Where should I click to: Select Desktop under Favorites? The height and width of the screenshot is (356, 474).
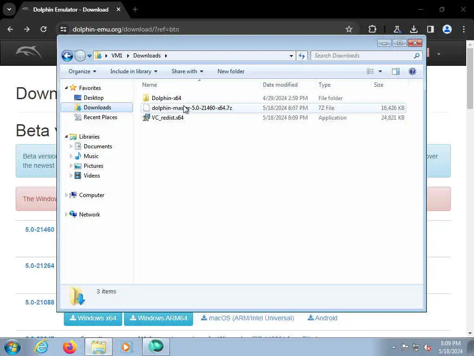tap(94, 98)
